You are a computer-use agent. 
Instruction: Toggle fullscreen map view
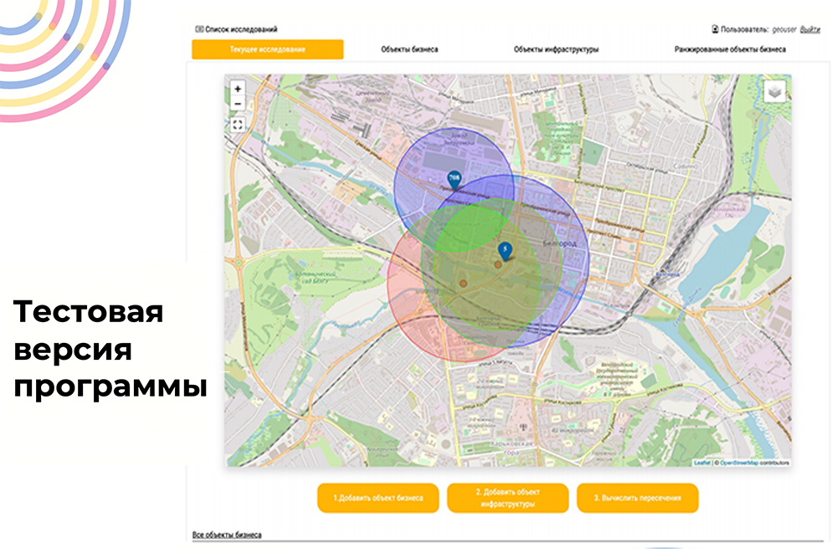(238, 124)
